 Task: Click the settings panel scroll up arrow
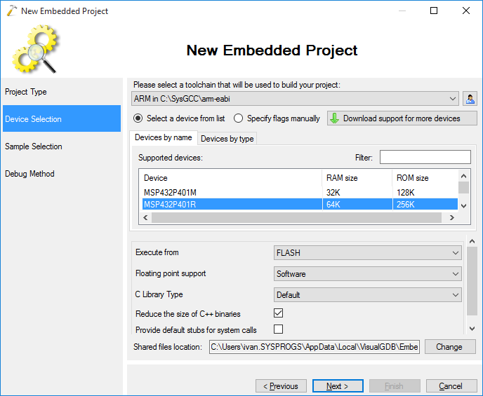tap(472, 241)
